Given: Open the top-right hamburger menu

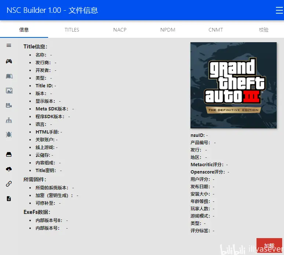Looking at the screenshot, I should pyautogui.click(x=279, y=10).
